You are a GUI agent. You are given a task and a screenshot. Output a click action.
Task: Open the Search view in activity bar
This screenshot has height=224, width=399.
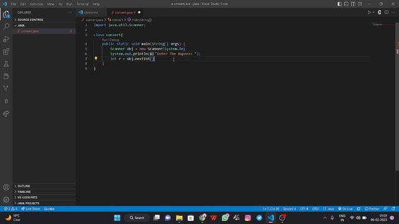click(6, 26)
